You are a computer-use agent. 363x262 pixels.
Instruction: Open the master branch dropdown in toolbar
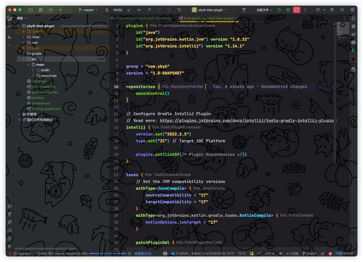pyautogui.click(x=88, y=10)
